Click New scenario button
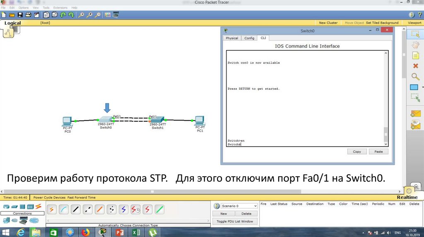Viewport: 424px width, 237px height. click(x=223, y=213)
